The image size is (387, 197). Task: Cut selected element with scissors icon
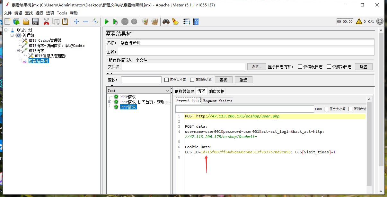click(46, 21)
